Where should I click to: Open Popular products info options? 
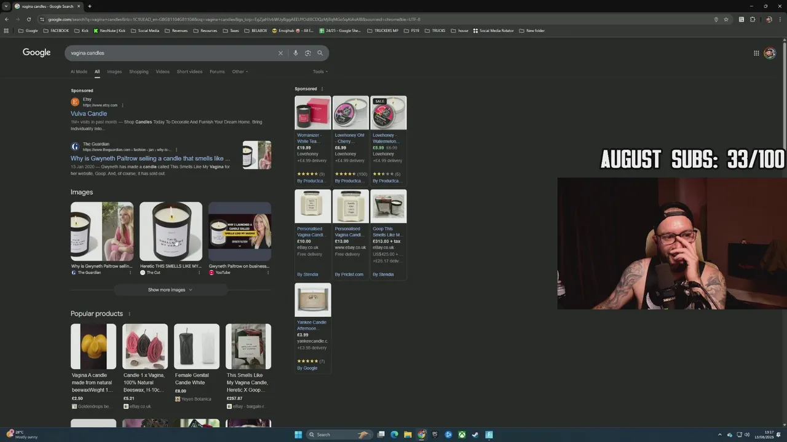coord(129,314)
